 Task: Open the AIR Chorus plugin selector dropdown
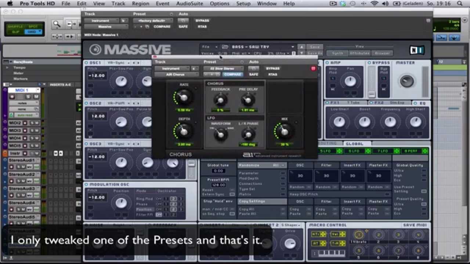(x=177, y=74)
